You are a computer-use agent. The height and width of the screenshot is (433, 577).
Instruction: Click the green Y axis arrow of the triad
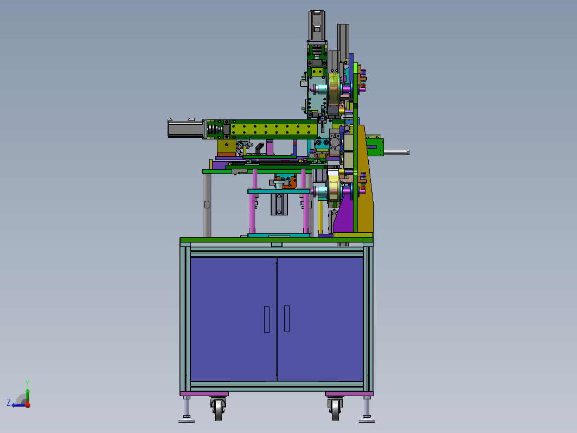(x=28, y=395)
